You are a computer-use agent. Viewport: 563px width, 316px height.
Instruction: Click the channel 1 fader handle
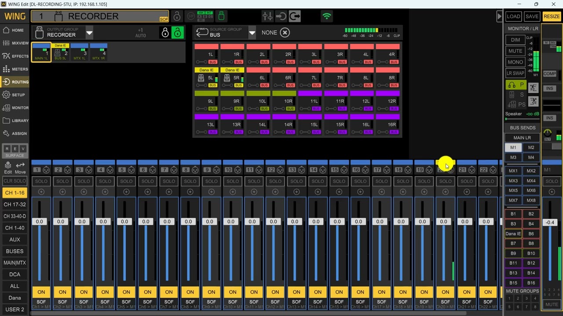[x=40, y=222]
